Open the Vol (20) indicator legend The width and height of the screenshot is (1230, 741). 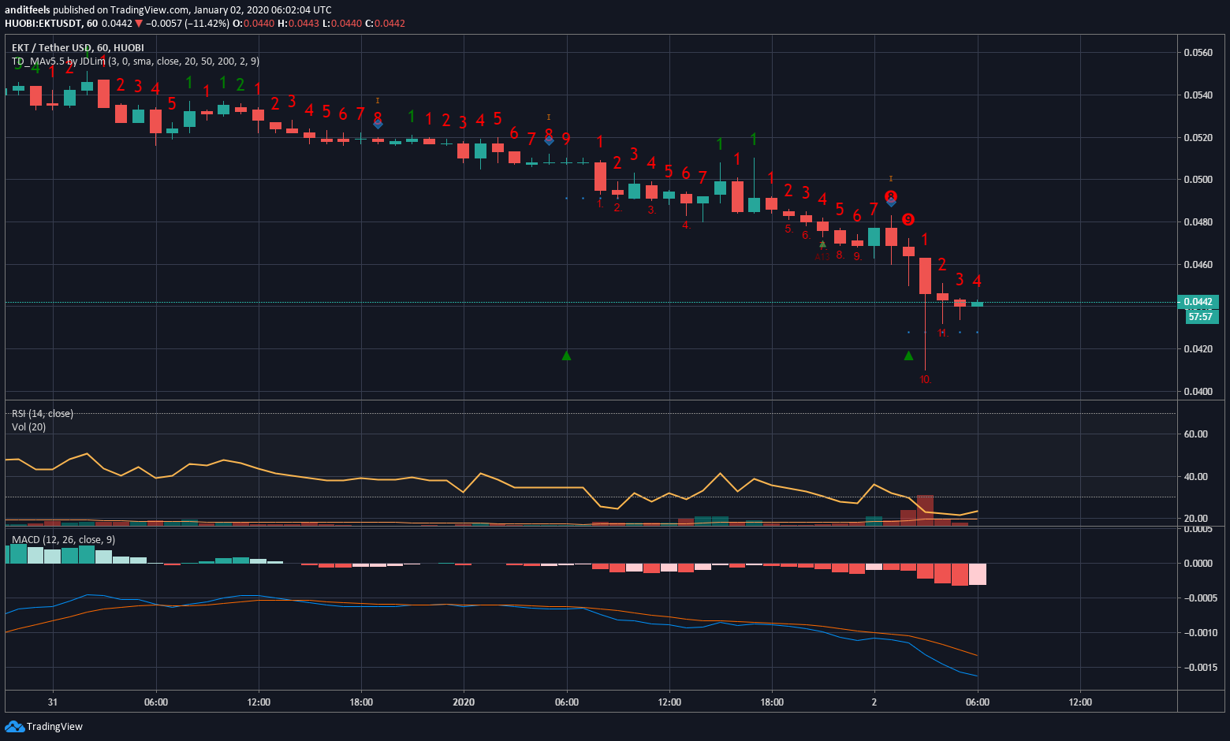[x=28, y=427]
